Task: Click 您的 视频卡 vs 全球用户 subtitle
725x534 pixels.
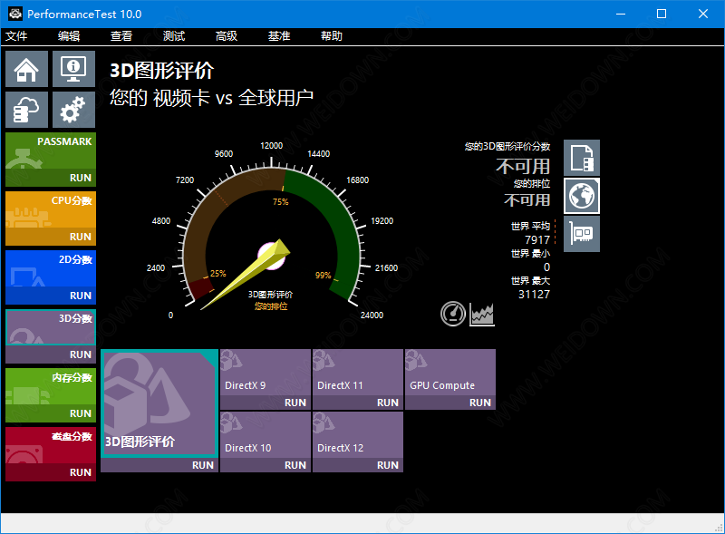Action: [x=211, y=98]
